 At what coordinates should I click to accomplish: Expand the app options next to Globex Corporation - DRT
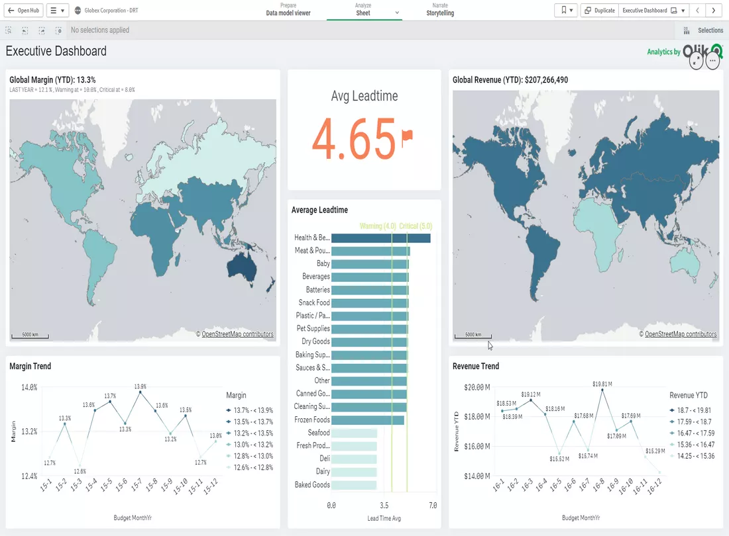(79, 10)
